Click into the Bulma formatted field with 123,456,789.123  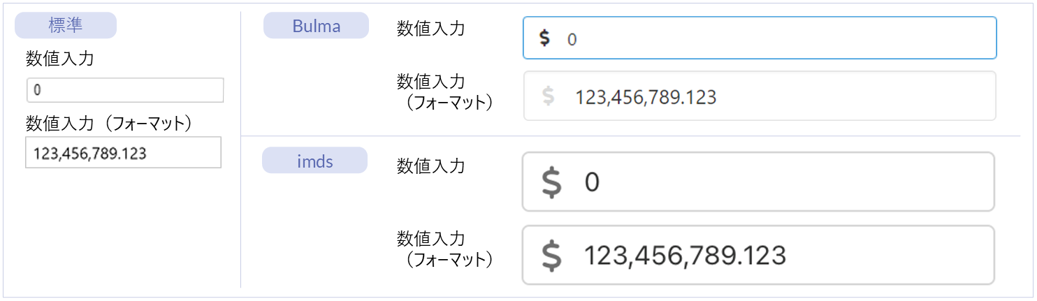tap(769, 96)
